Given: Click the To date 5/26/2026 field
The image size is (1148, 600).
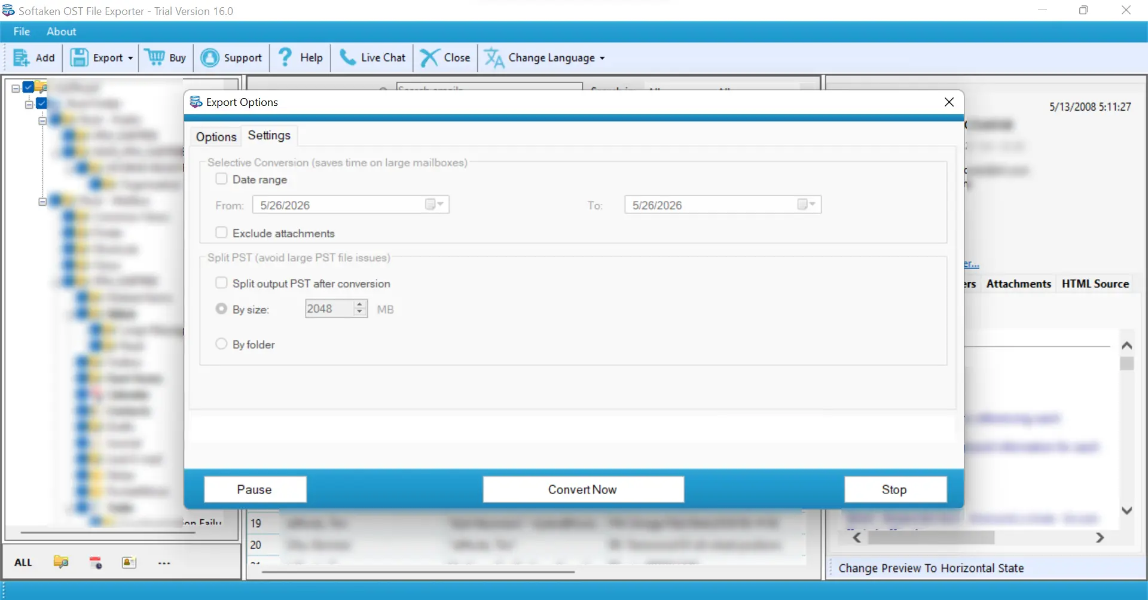Looking at the screenshot, I should pos(723,205).
